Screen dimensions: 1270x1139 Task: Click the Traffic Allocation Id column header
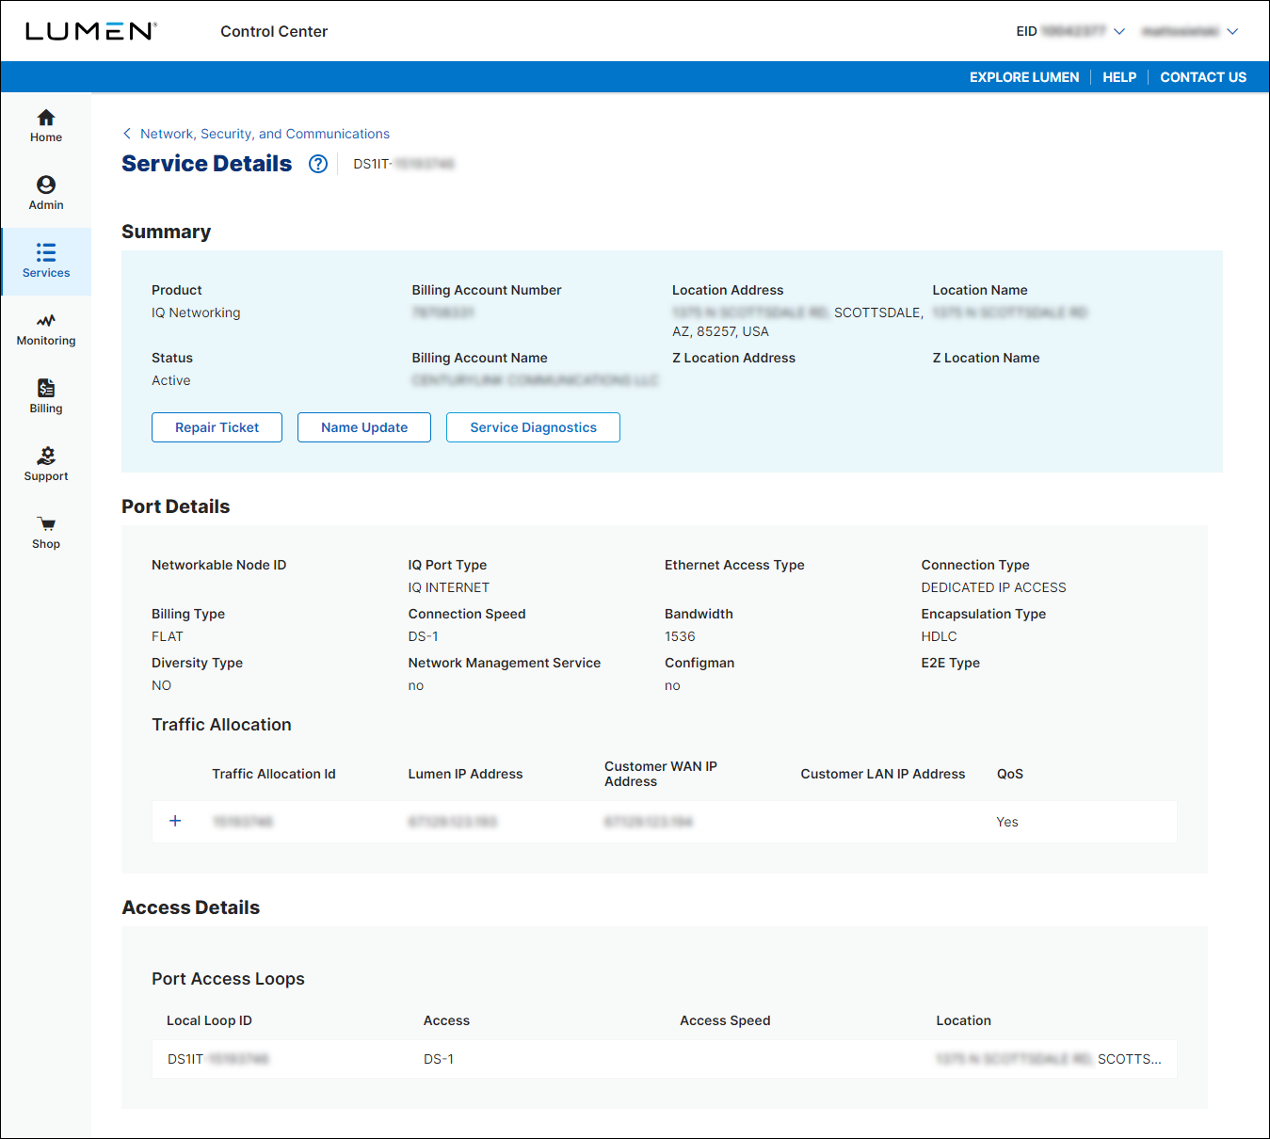tap(274, 774)
